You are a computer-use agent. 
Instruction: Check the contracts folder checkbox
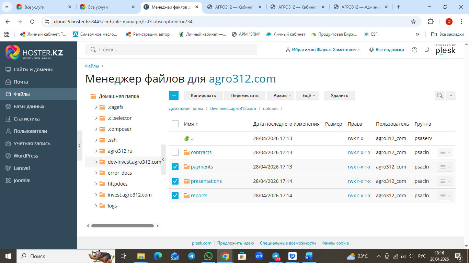(x=175, y=152)
